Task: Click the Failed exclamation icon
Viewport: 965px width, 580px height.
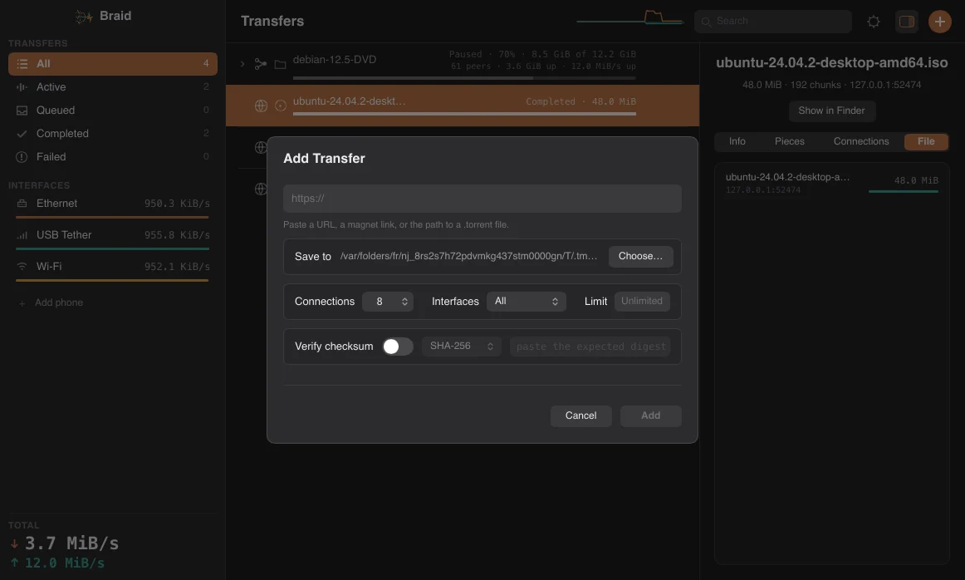Action: [22, 157]
